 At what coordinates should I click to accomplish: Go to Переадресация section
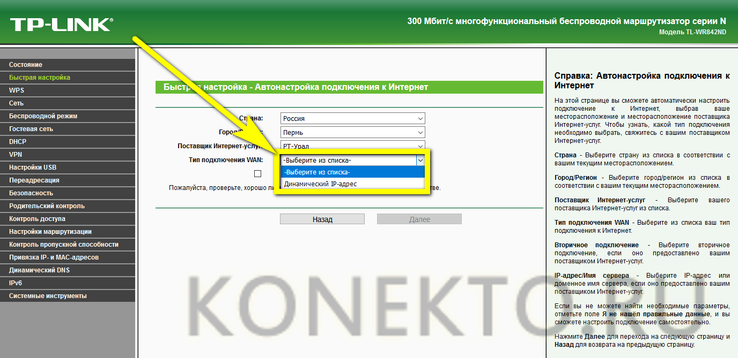[68, 180]
